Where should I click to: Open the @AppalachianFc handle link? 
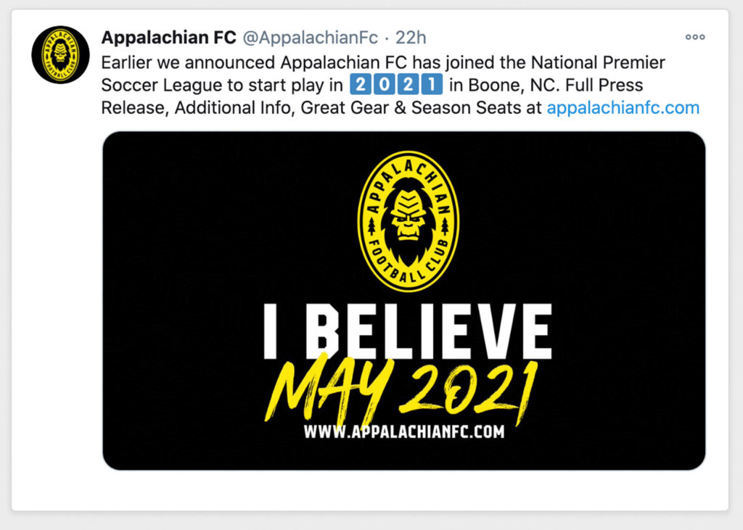tap(311, 38)
